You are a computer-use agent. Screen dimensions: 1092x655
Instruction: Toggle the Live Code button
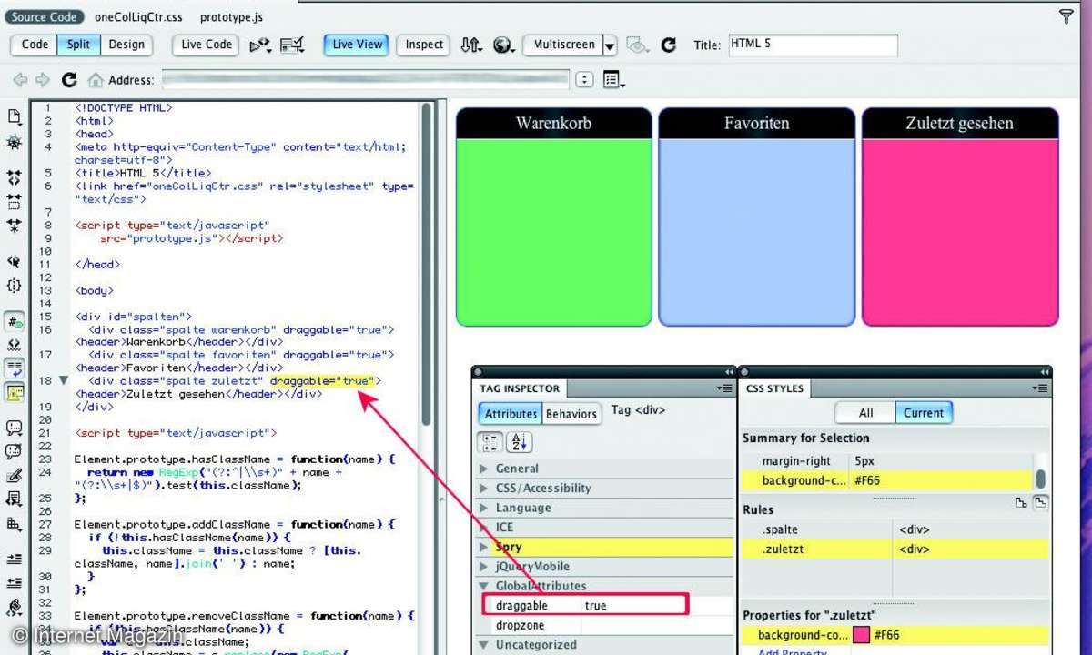207,45
